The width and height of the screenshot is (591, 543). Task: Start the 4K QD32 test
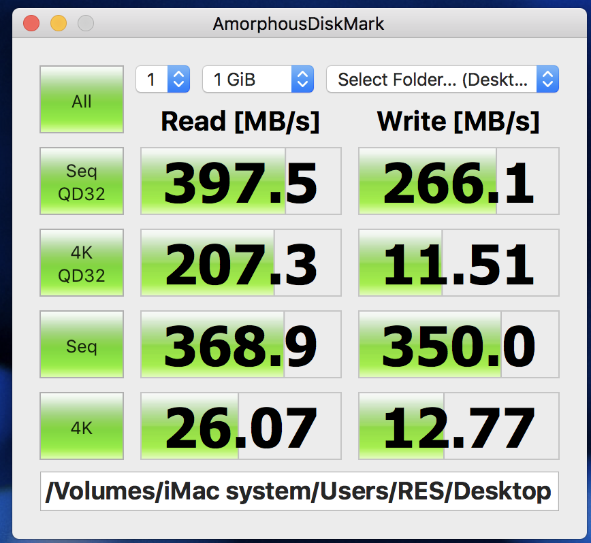pyautogui.click(x=82, y=263)
